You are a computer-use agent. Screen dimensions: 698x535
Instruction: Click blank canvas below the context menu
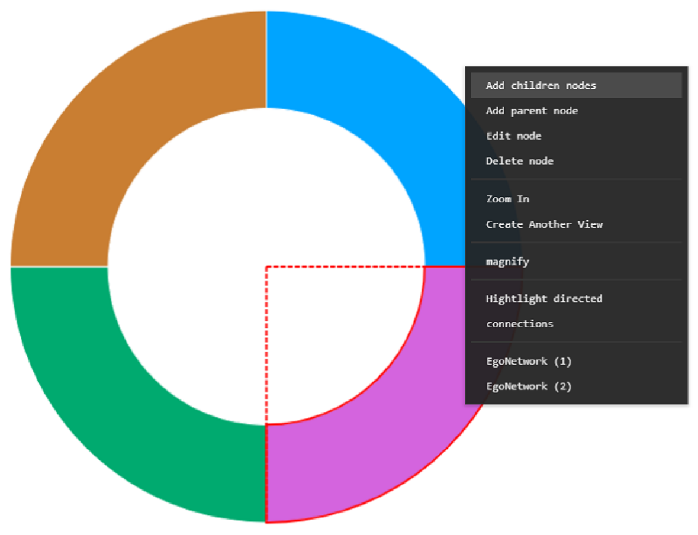point(592,473)
